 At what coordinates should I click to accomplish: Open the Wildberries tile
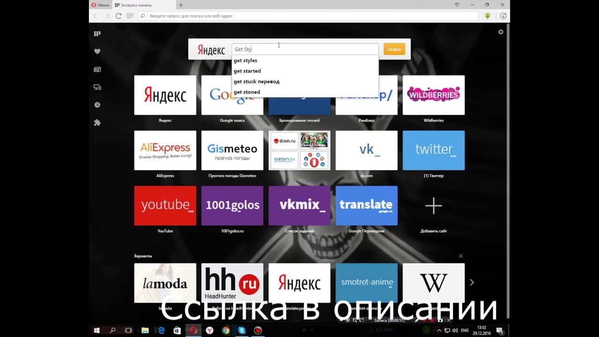tap(434, 95)
